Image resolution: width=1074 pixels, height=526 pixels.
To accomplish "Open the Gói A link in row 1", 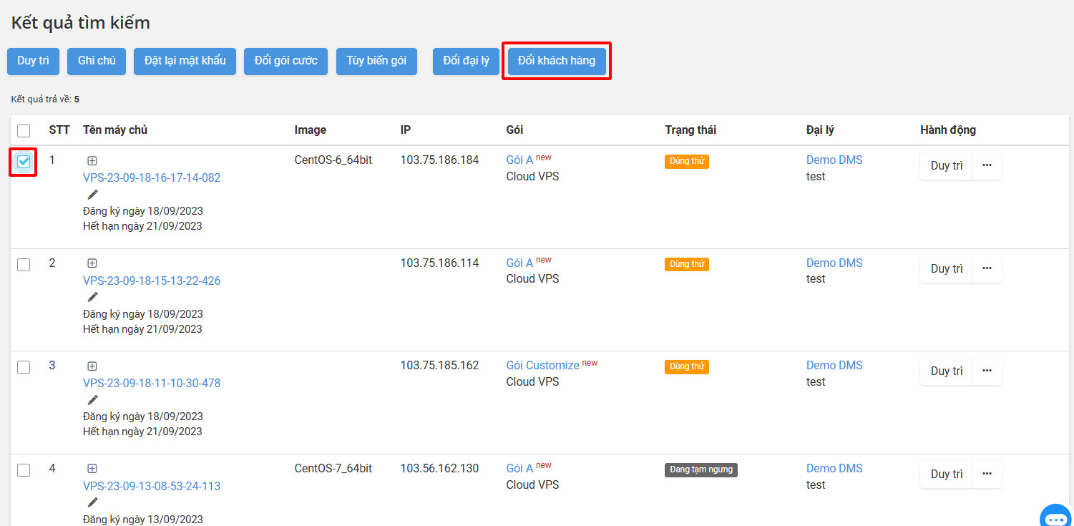I will click(x=519, y=160).
